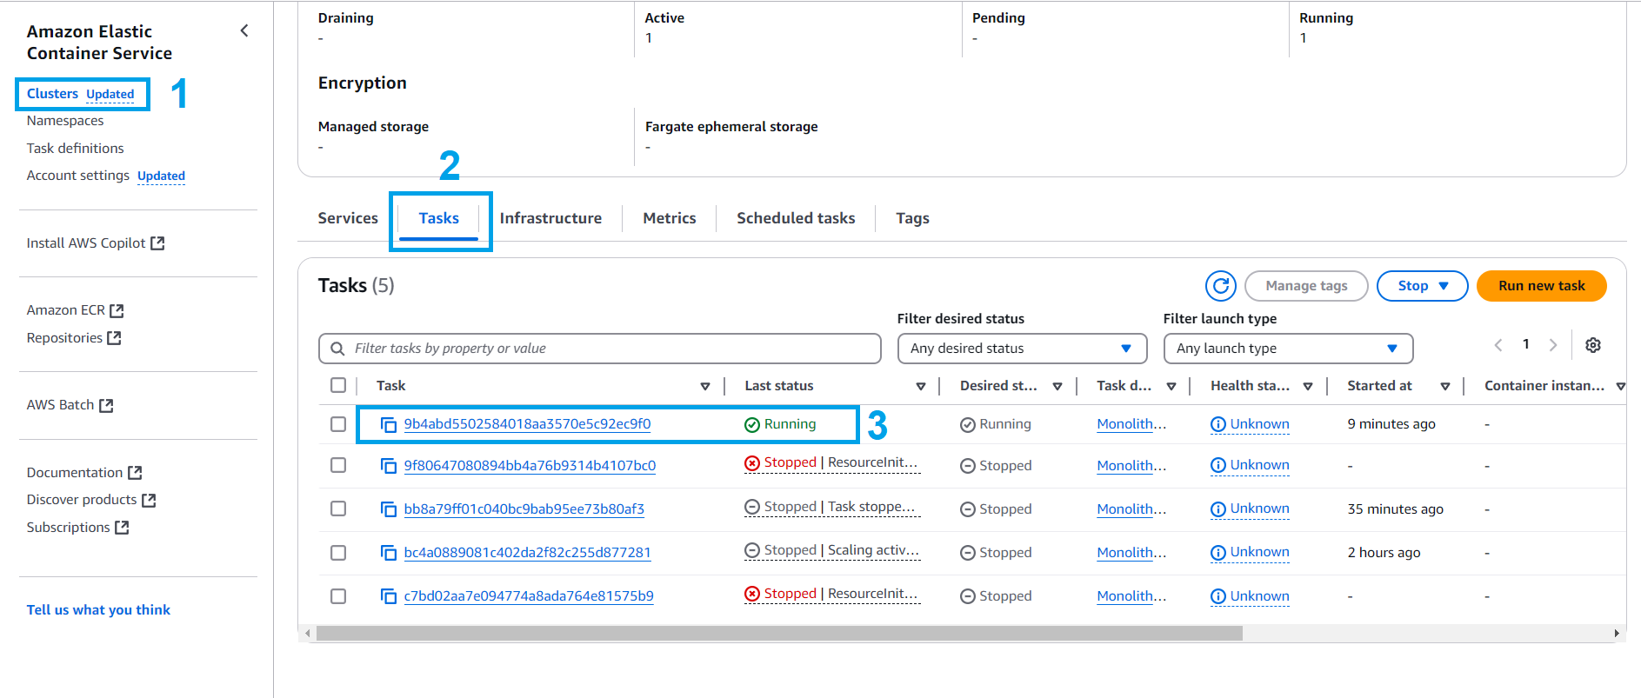
Task: Click '35 minutes ago' started time cell
Action: [x=1395, y=509]
